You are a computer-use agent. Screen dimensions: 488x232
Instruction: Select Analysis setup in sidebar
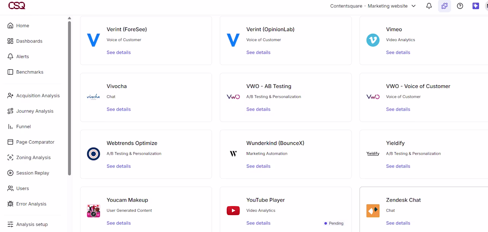click(32, 224)
